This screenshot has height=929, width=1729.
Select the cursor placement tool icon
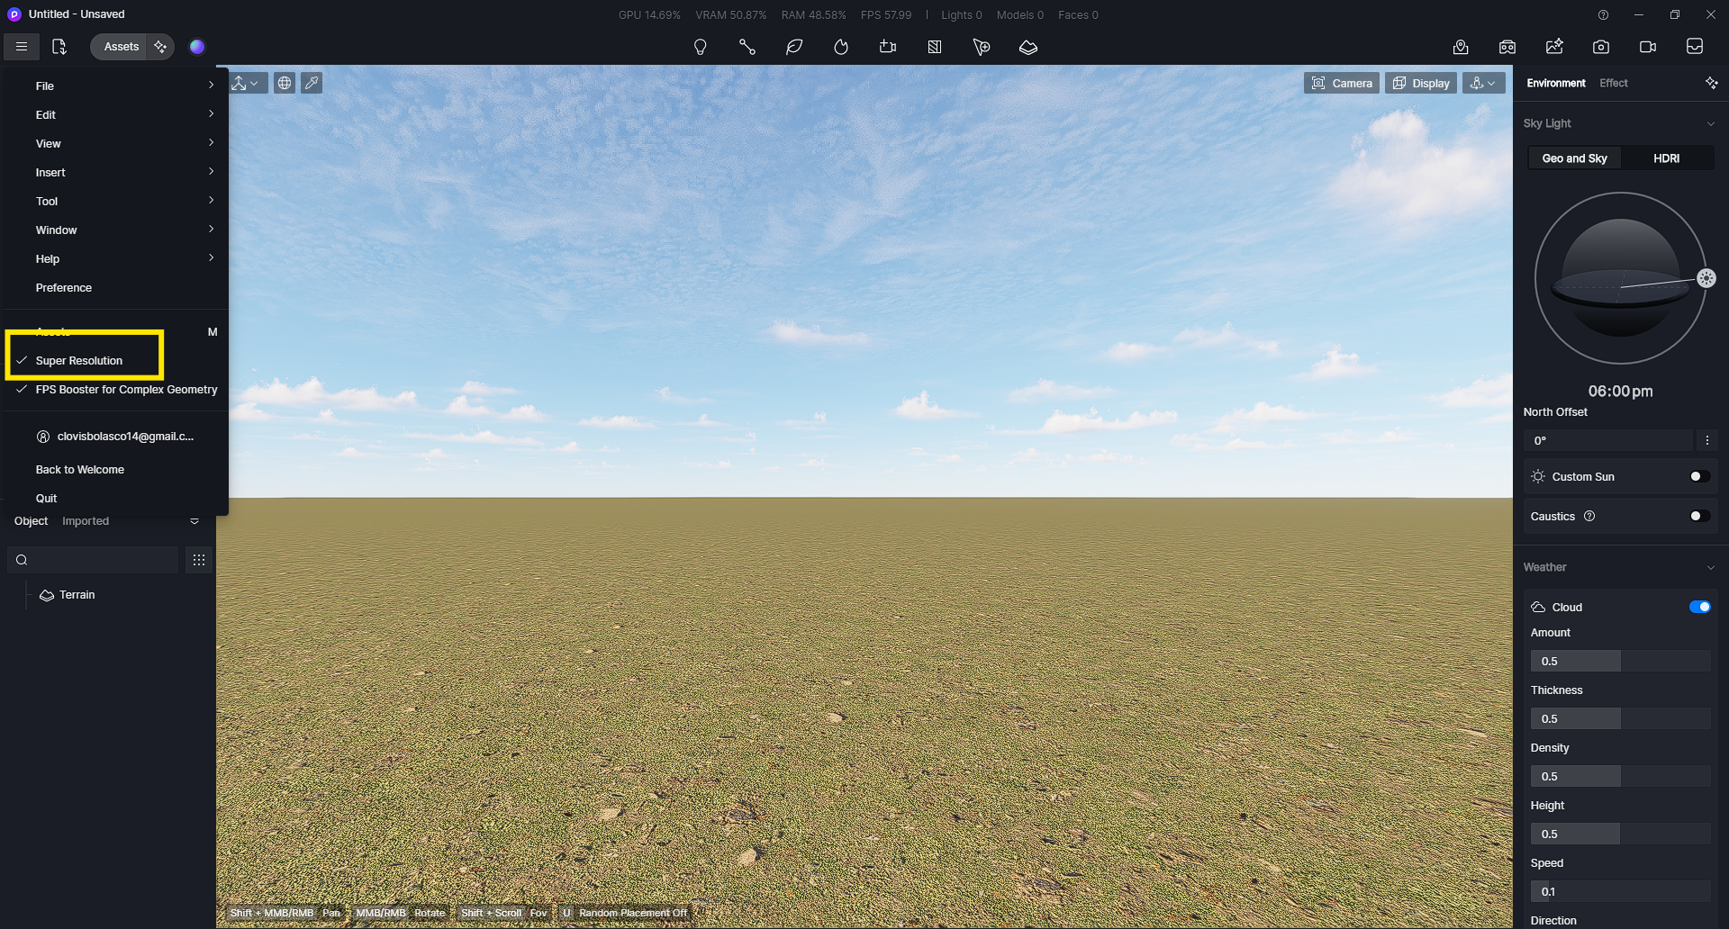[981, 47]
